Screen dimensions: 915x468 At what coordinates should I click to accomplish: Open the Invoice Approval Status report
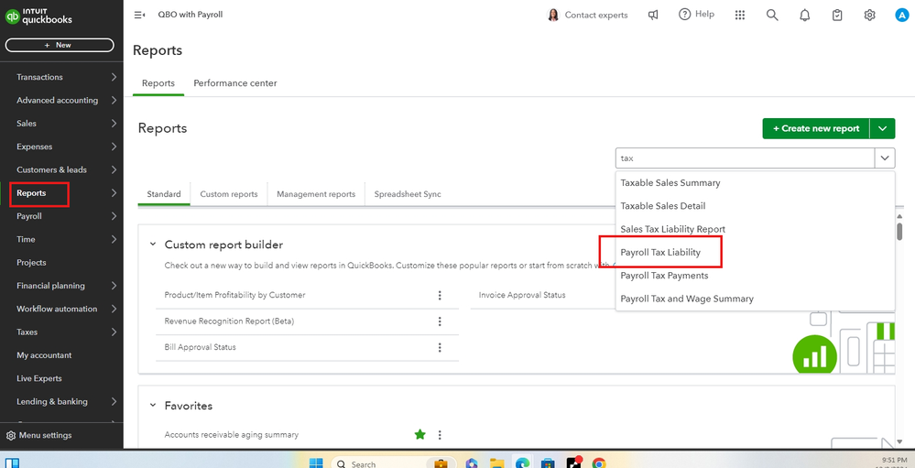point(522,295)
